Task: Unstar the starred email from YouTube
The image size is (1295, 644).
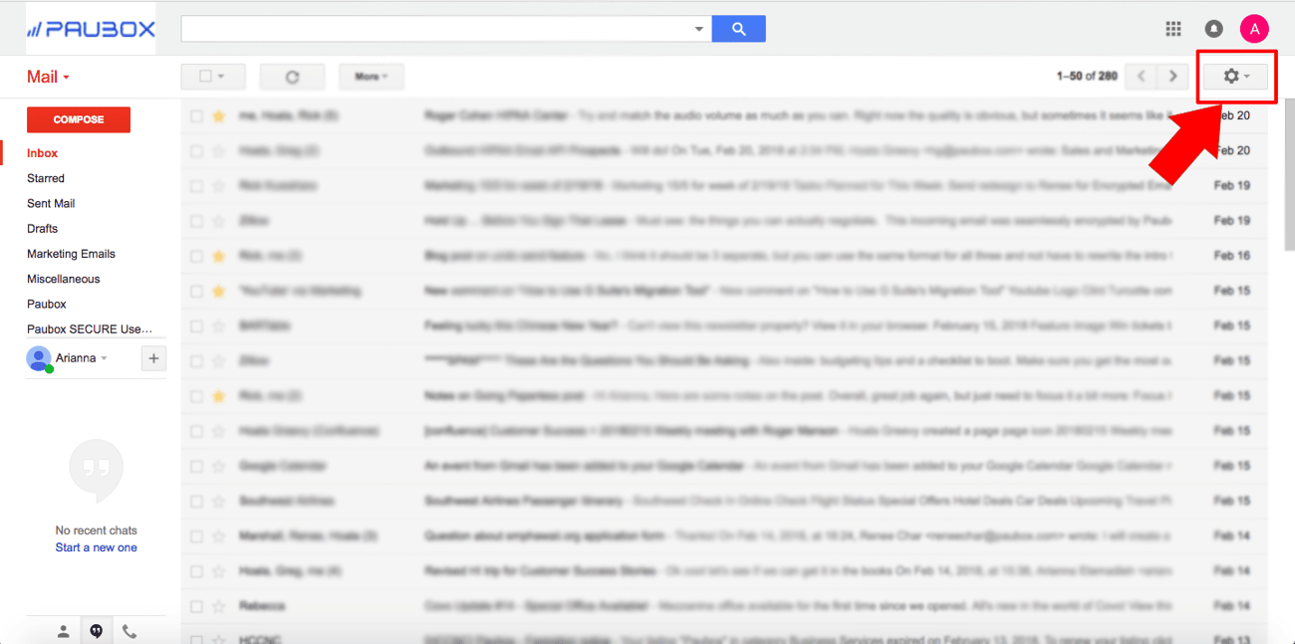Action: [217, 290]
